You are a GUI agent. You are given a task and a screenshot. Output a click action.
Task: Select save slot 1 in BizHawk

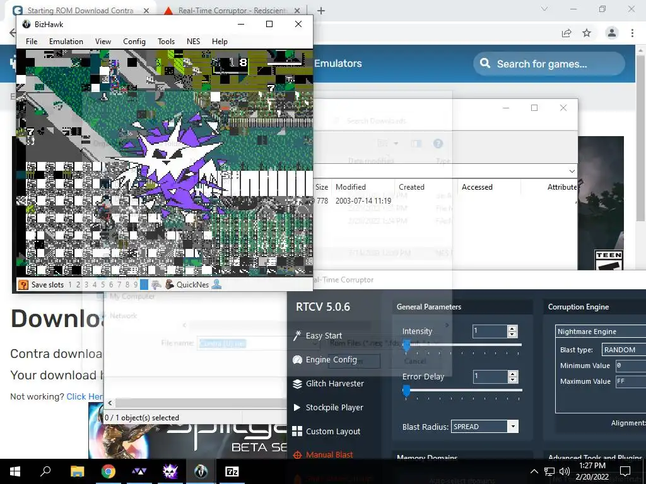[x=70, y=284]
